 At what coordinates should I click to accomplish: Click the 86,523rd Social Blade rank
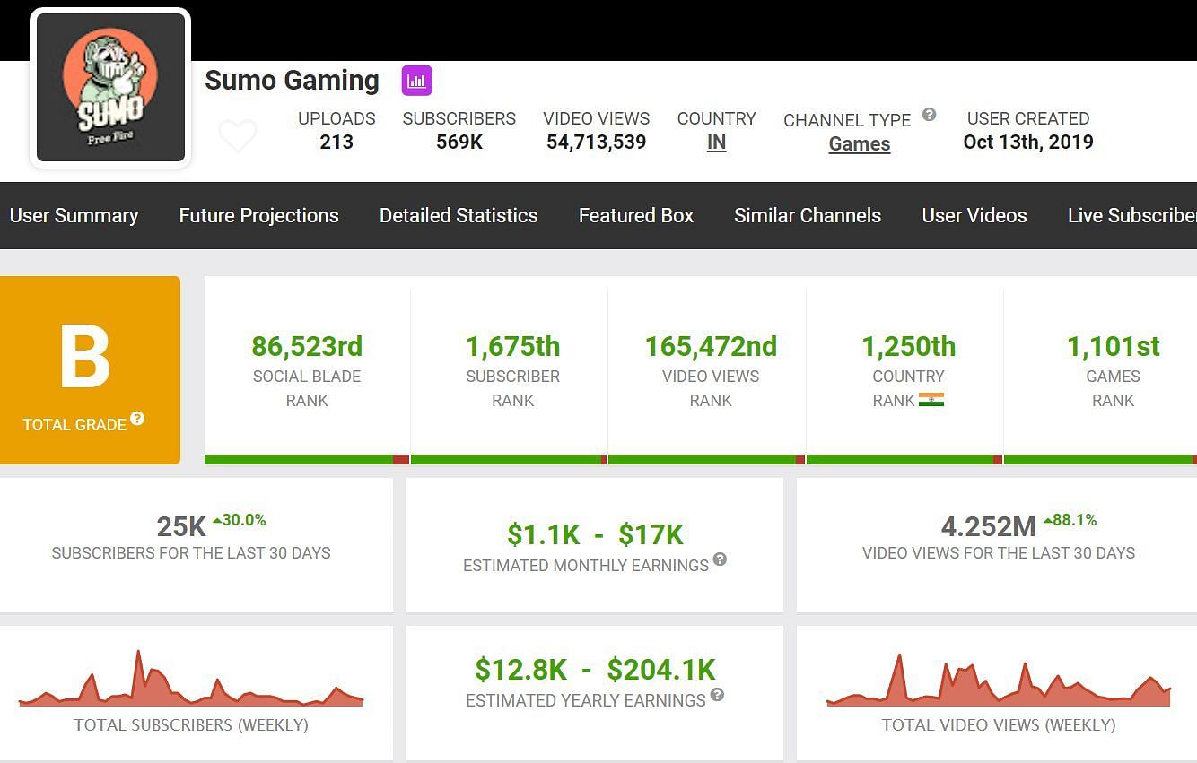click(307, 346)
